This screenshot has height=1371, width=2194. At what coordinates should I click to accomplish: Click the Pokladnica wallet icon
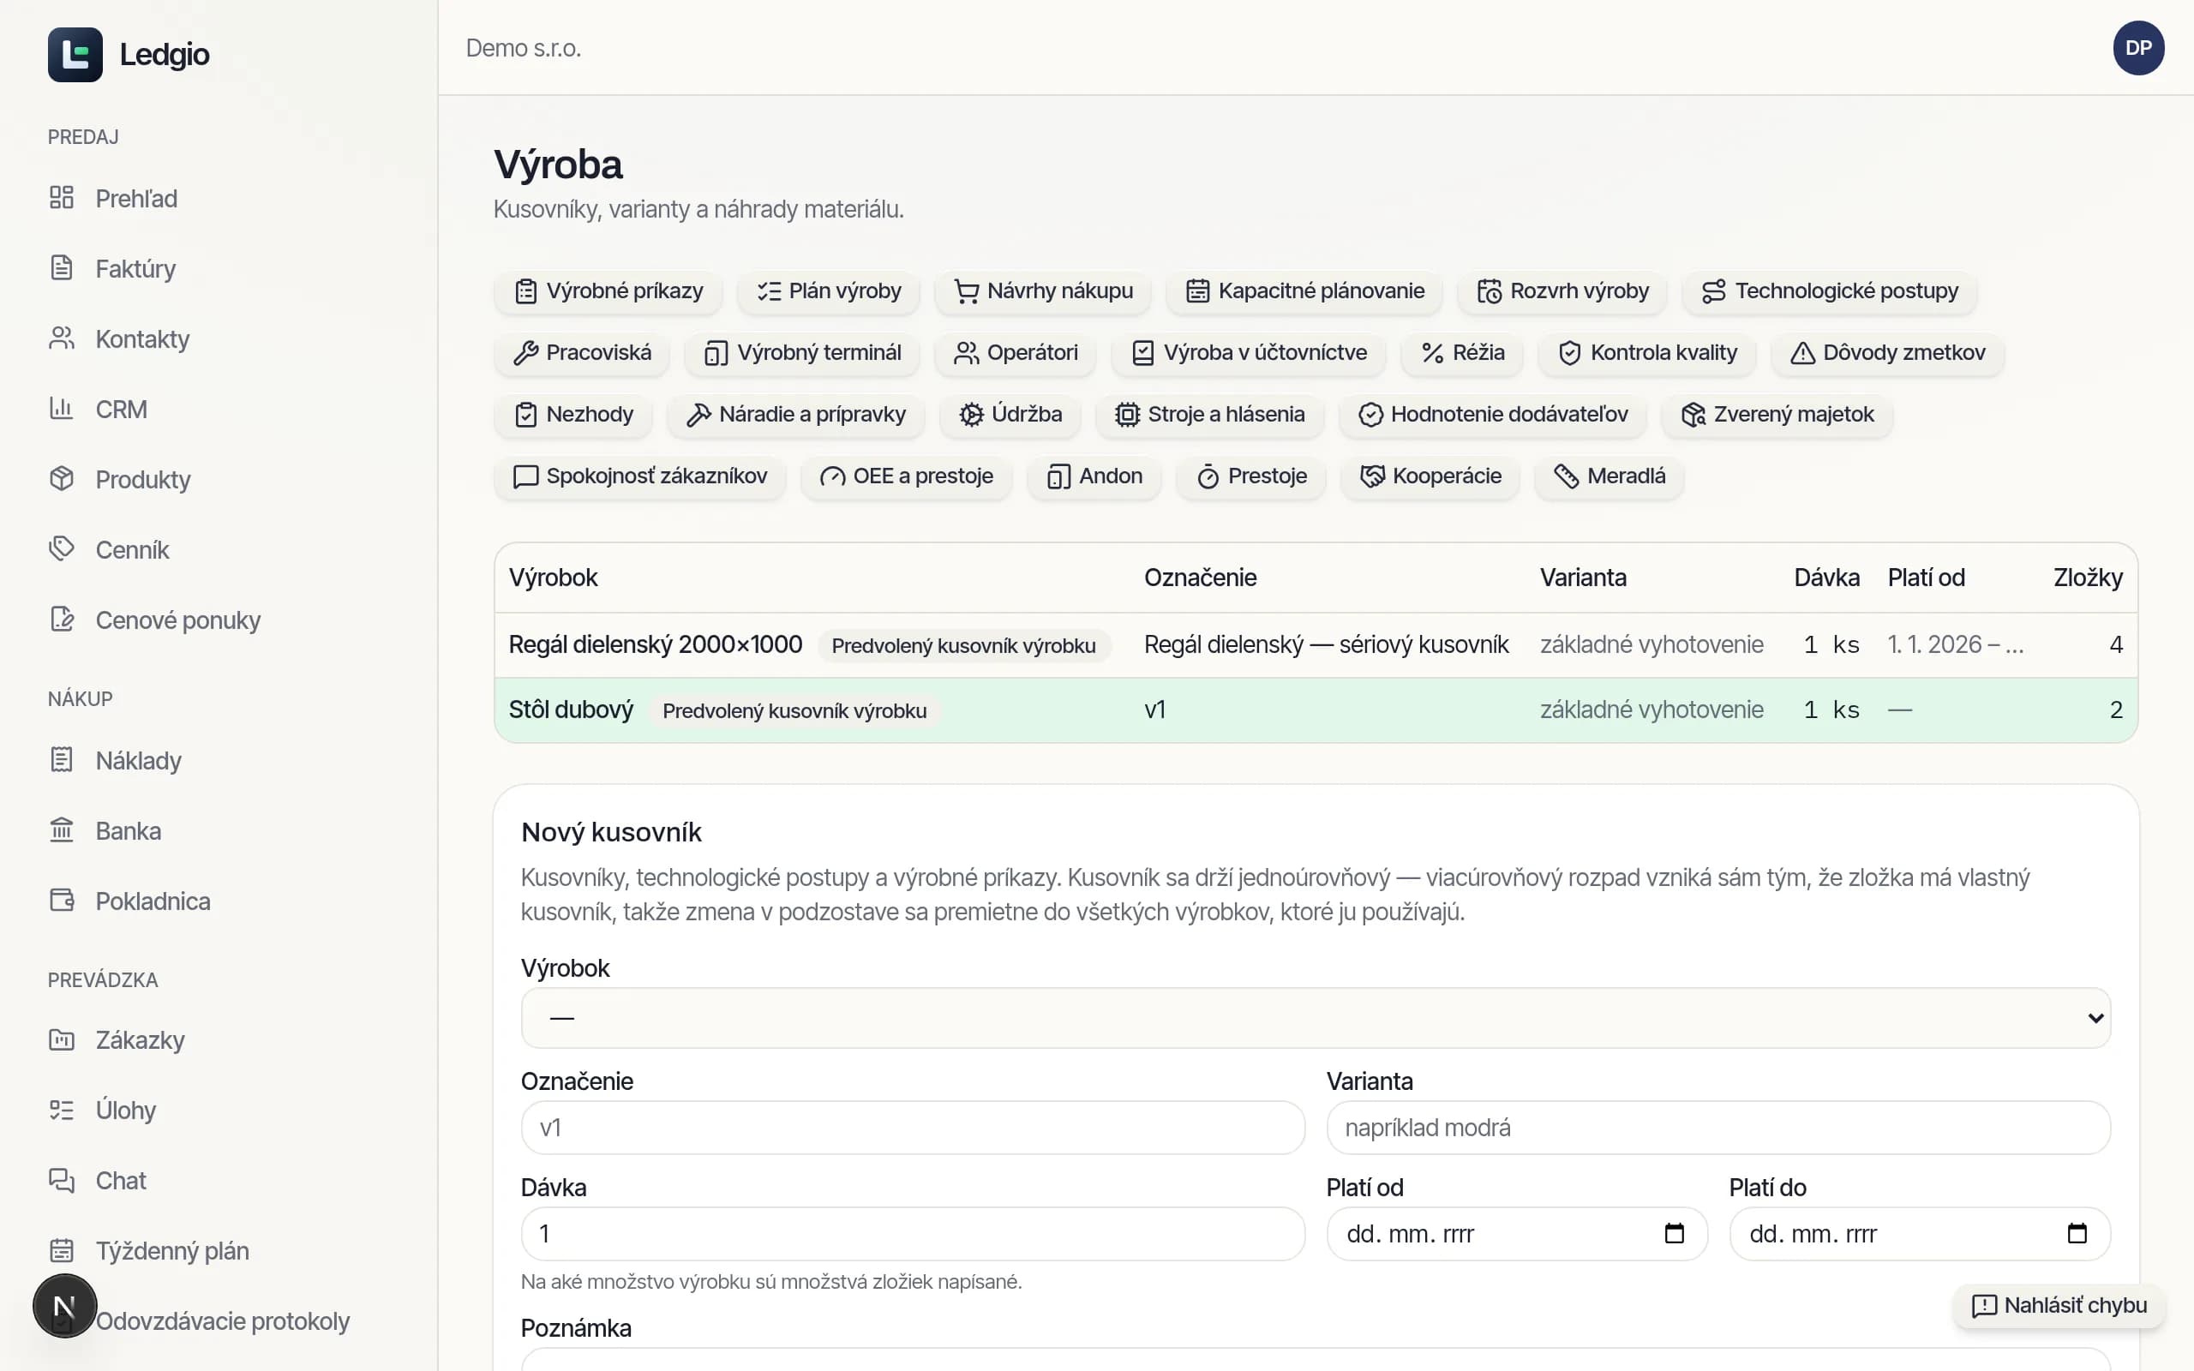[62, 901]
